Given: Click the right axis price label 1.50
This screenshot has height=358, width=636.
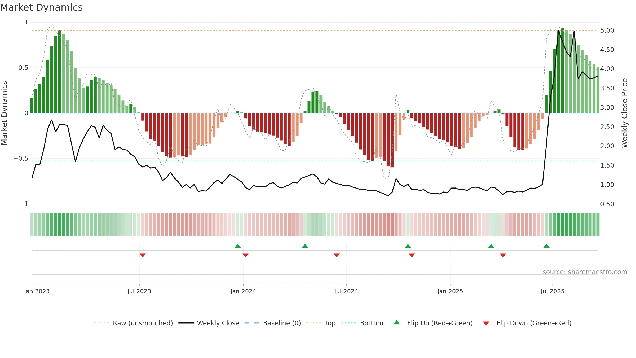Looking at the screenshot, I should [x=607, y=165].
